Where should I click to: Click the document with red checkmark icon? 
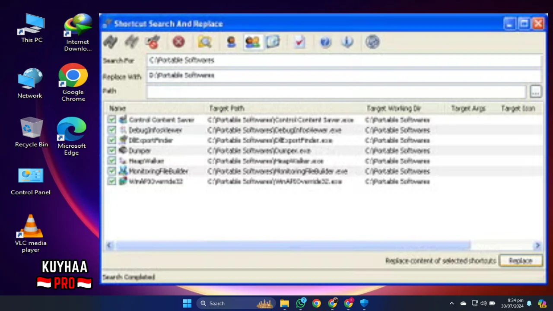[x=299, y=42]
